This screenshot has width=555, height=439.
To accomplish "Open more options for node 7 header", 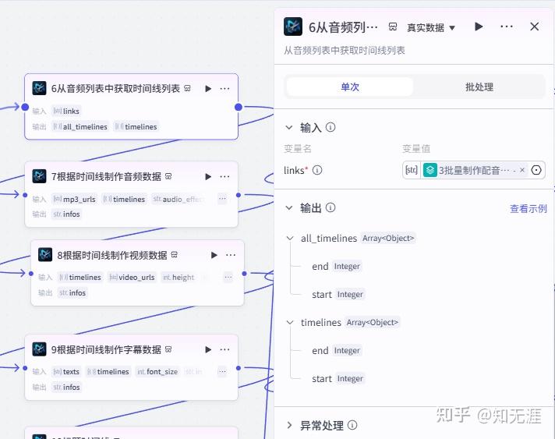I will (x=224, y=176).
